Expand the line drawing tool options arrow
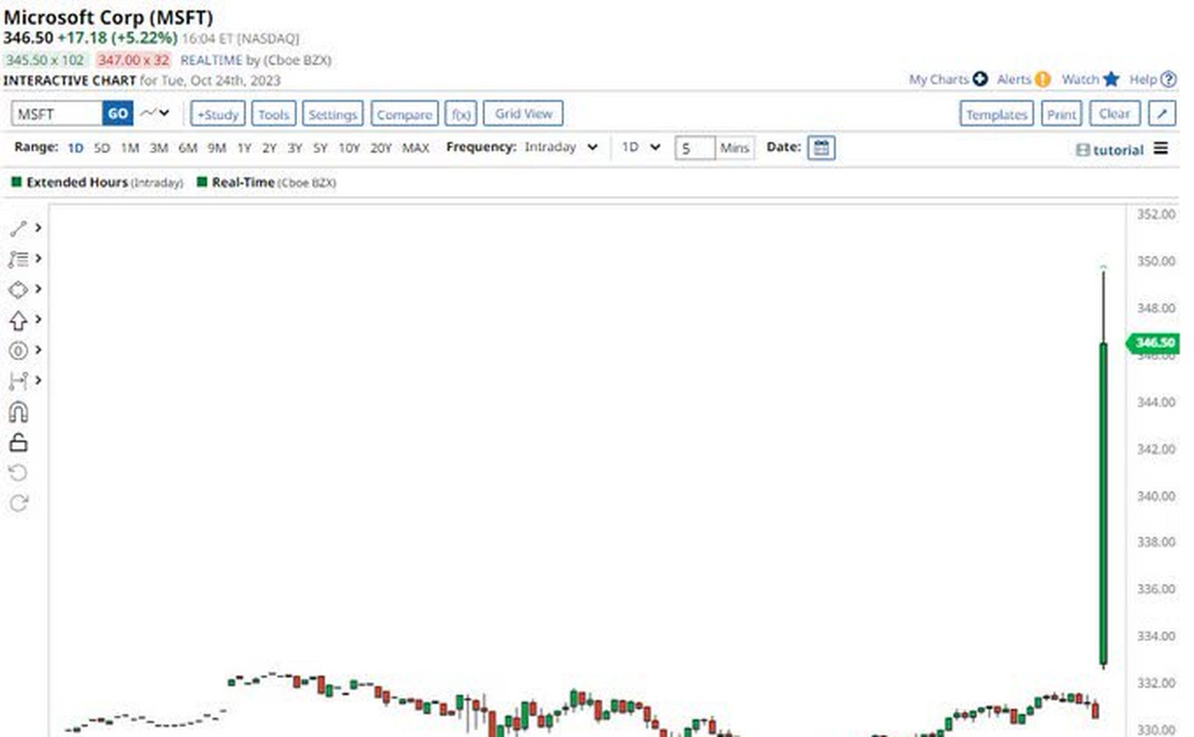 [x=38, y=228]
